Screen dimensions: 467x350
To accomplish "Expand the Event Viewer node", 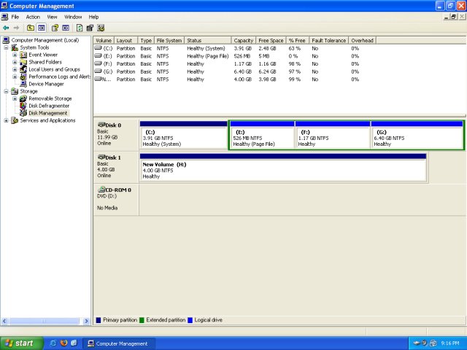I will [x=15, y=55].
